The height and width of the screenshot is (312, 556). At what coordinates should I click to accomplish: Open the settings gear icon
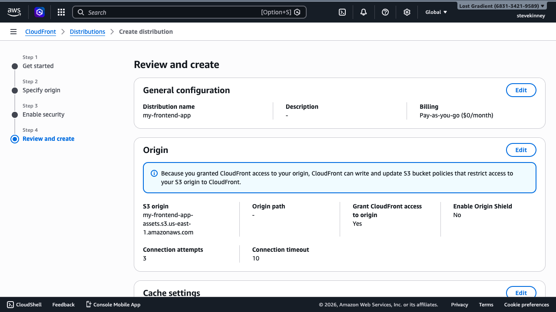[x=407, y=12]
